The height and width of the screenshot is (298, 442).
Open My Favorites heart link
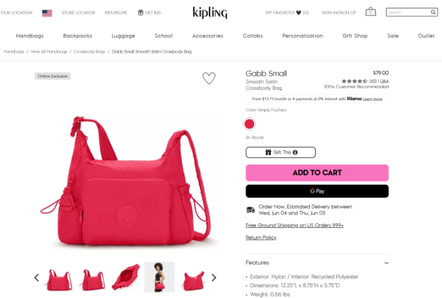287,13
